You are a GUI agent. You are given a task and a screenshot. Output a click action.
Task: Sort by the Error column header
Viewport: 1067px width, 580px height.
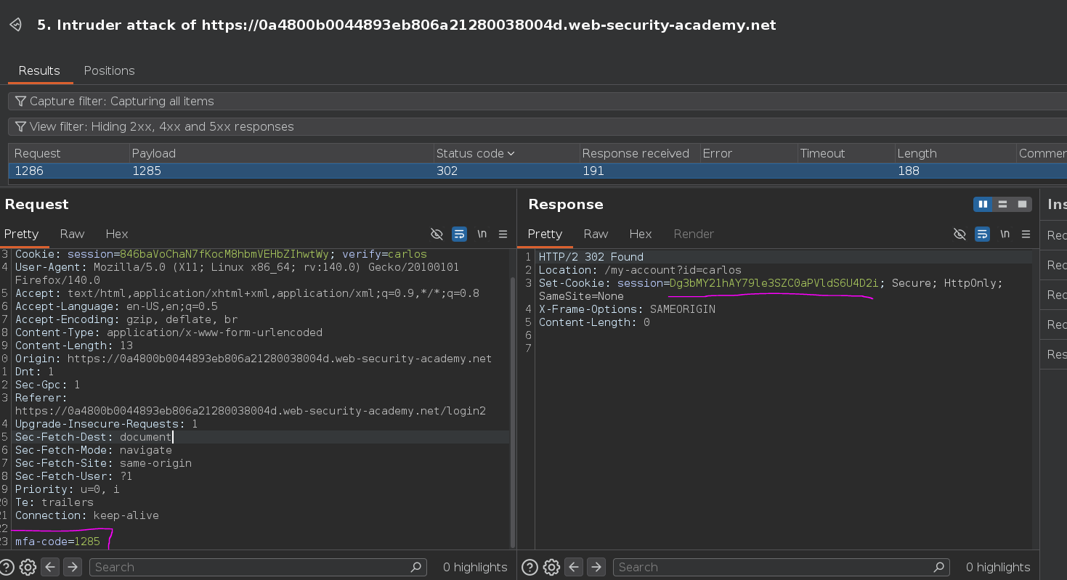[748, 153]
